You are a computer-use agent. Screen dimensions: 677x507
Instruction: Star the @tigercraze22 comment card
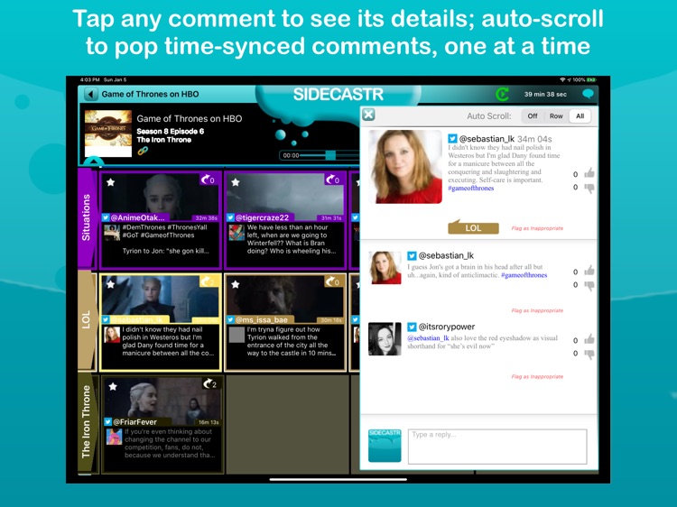pos(236,182)
